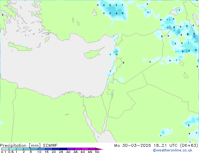
Task: Select the 25–30 mm navy legend box
Action: [63, 149]
